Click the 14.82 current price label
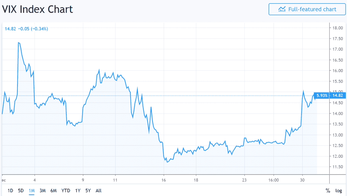347x196 pixels. point(338,95)
